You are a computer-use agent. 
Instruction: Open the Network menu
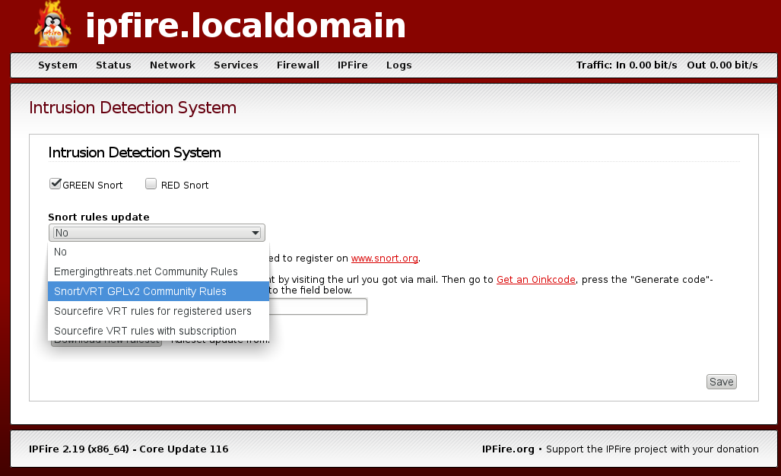click(x=173, y=65)
